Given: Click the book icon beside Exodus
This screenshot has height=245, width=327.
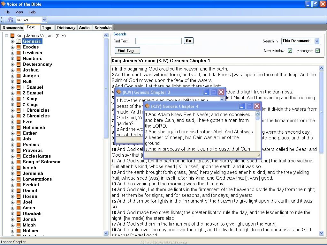Looking at the screenshot, I should point(19,47).
